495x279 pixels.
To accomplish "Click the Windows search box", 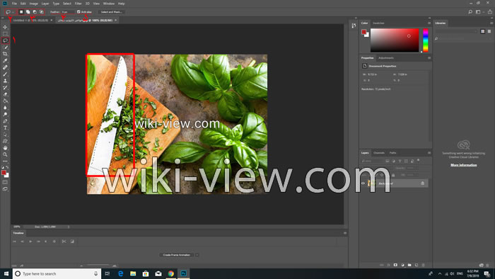I will click(x=57, y=273).
